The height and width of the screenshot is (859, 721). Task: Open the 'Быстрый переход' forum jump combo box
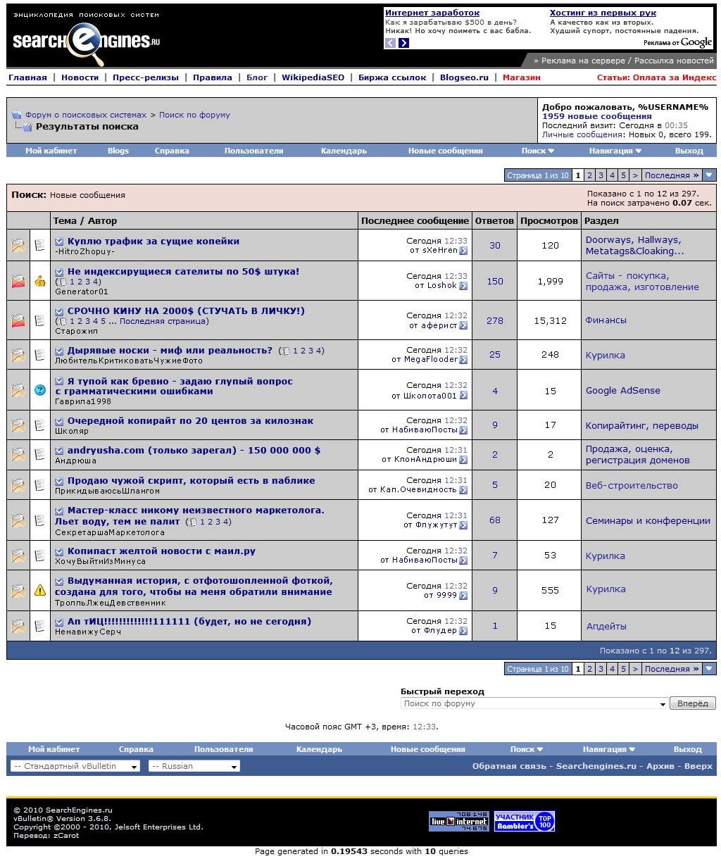(x=534, y=703)
